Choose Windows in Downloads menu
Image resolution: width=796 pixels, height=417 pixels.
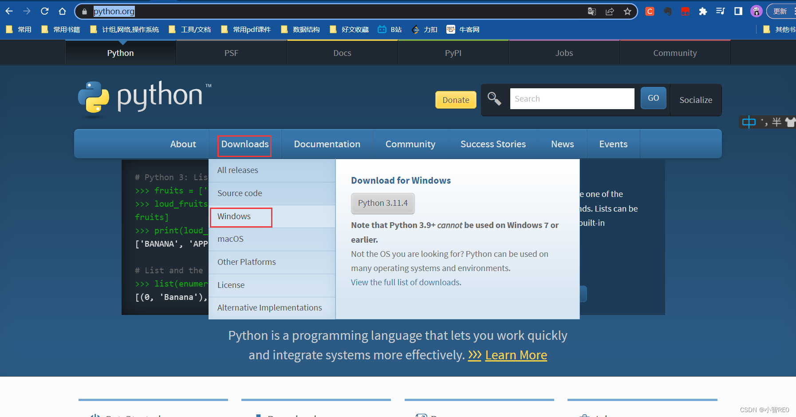tap(272, 216)
